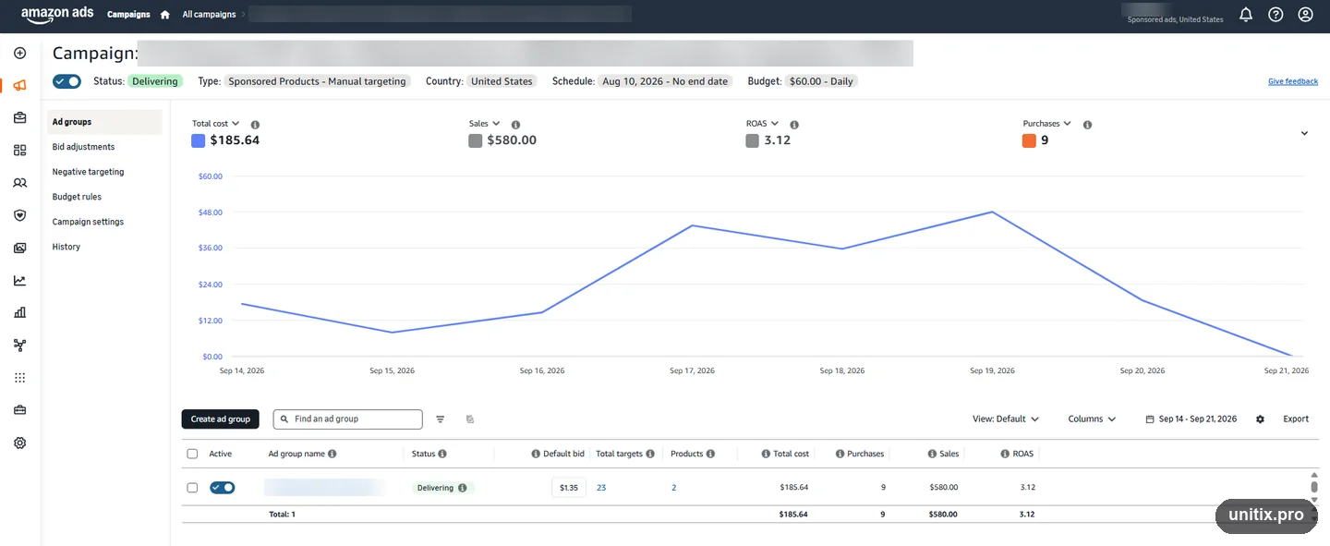Open the user account profile icon
Image resolution: width=1330 pixels, height=546 pixels.
1305,15
